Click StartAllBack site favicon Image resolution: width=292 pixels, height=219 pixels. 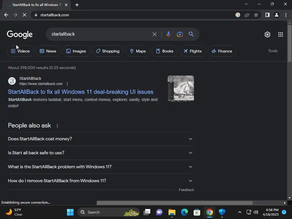[x=12, y=81]
